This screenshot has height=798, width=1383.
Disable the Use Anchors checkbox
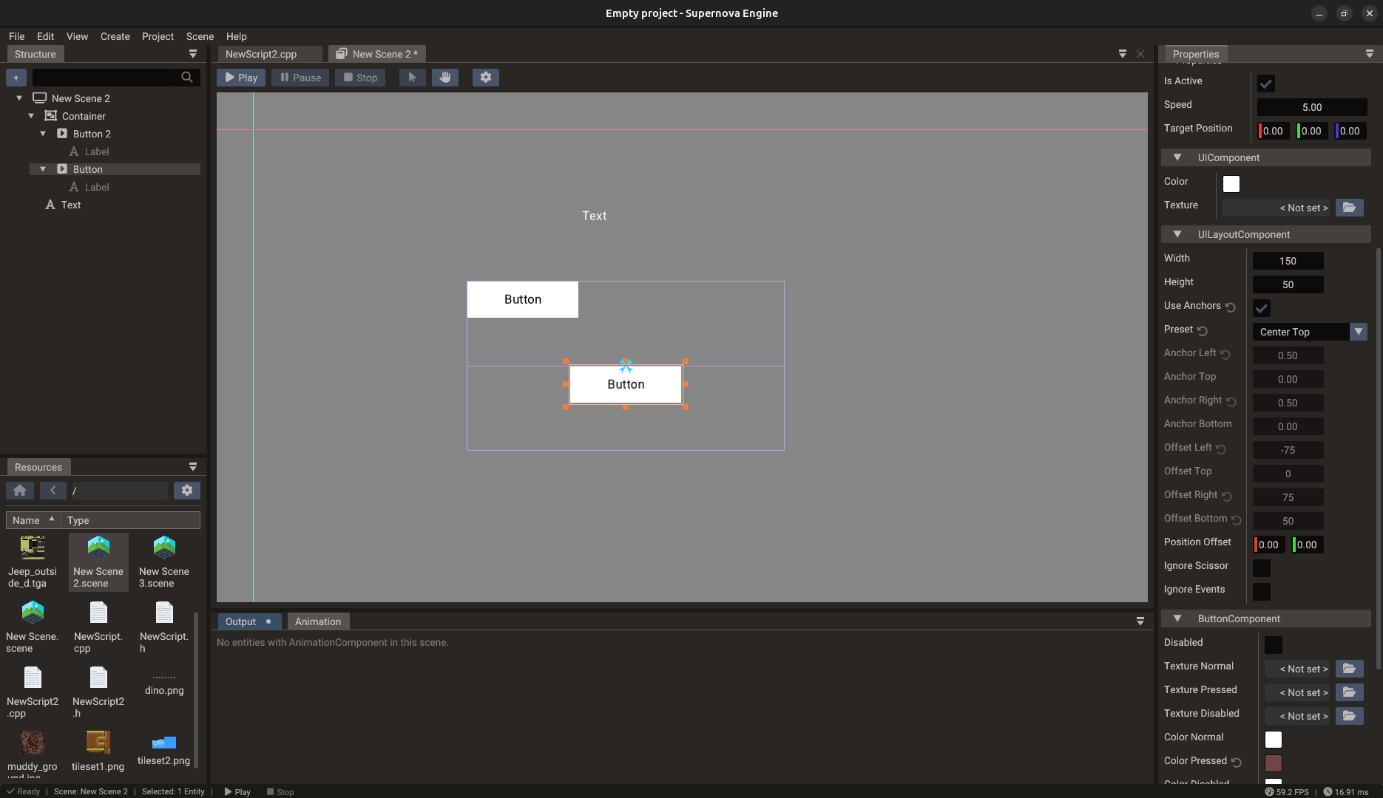point(1261,308)
